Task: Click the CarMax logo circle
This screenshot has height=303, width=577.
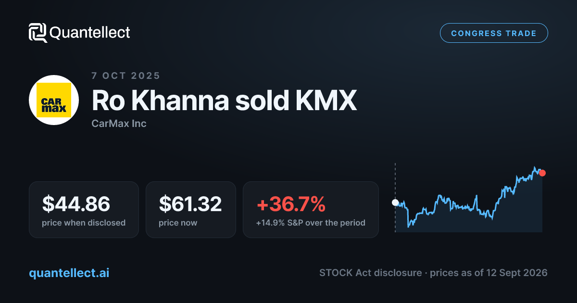Action: click(54, 100)
